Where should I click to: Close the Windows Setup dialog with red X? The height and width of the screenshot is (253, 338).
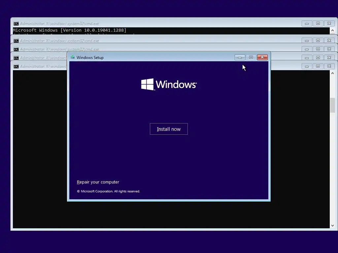[x=262, y=57]
